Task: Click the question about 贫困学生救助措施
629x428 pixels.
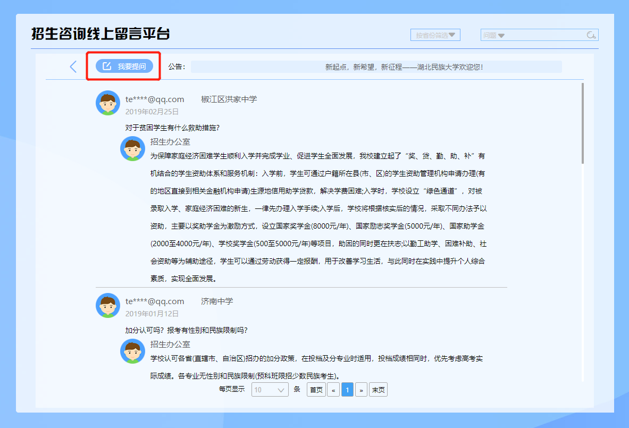Action: pos(172,128)
